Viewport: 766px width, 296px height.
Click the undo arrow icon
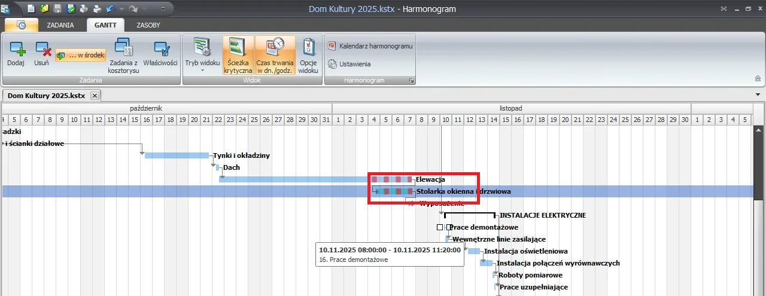point(110,9)
